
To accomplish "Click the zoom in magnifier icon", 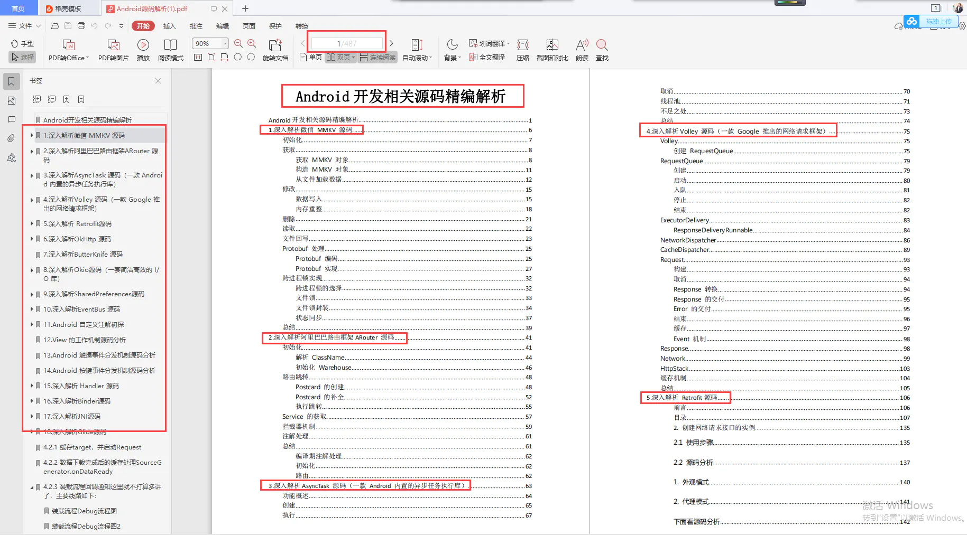I will point(252,43).
